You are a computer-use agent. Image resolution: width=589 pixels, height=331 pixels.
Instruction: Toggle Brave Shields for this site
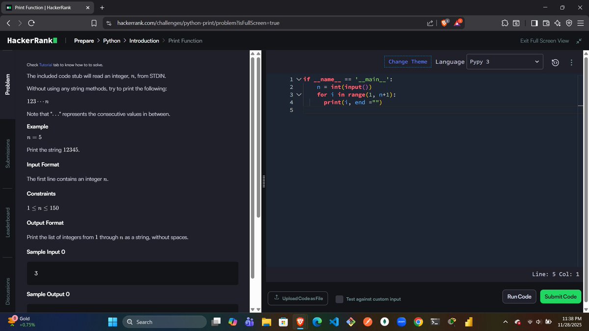[x=443, y=23]
